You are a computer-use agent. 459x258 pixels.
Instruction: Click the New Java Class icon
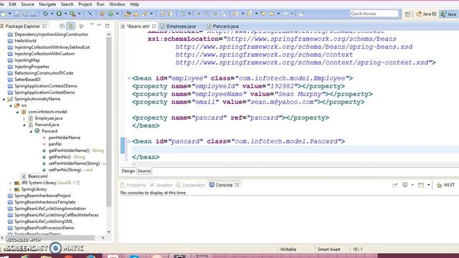click(x=110, y=14)
